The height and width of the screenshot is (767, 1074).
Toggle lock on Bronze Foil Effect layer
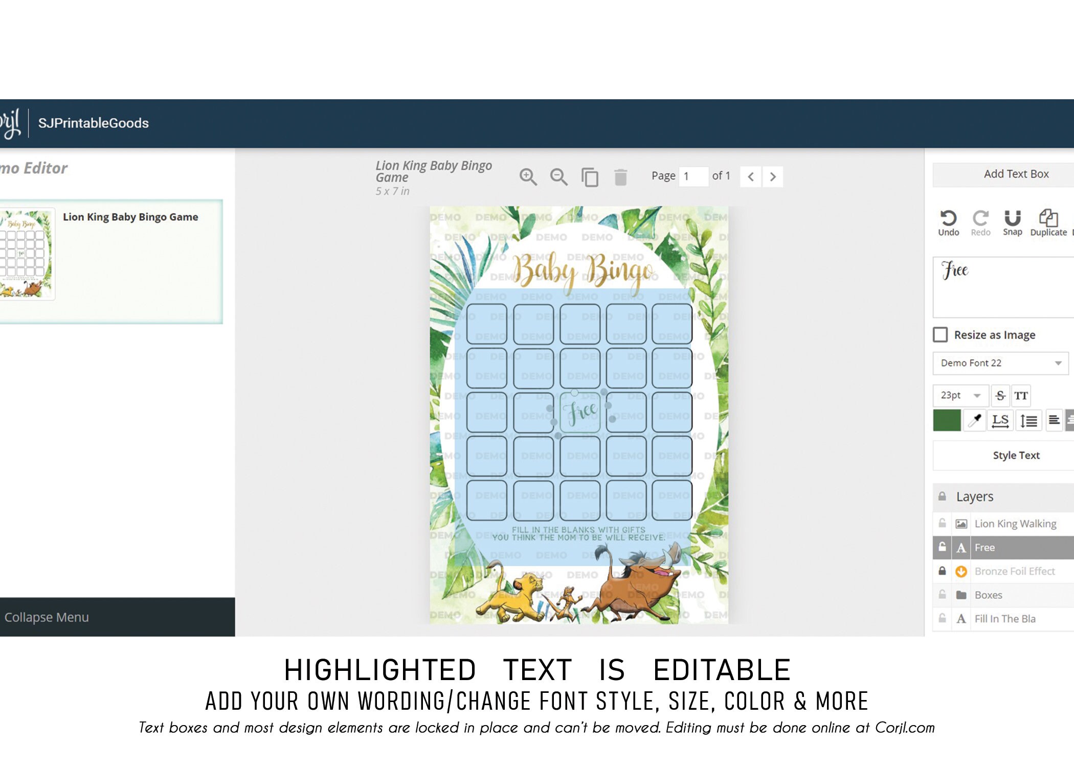pos(942,571)
